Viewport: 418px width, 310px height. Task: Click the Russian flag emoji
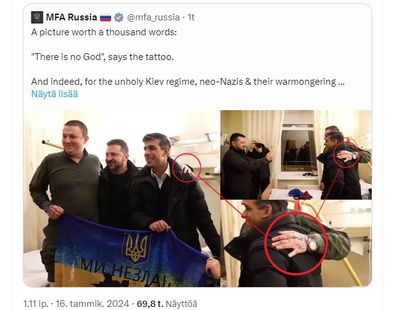point(106,18)
